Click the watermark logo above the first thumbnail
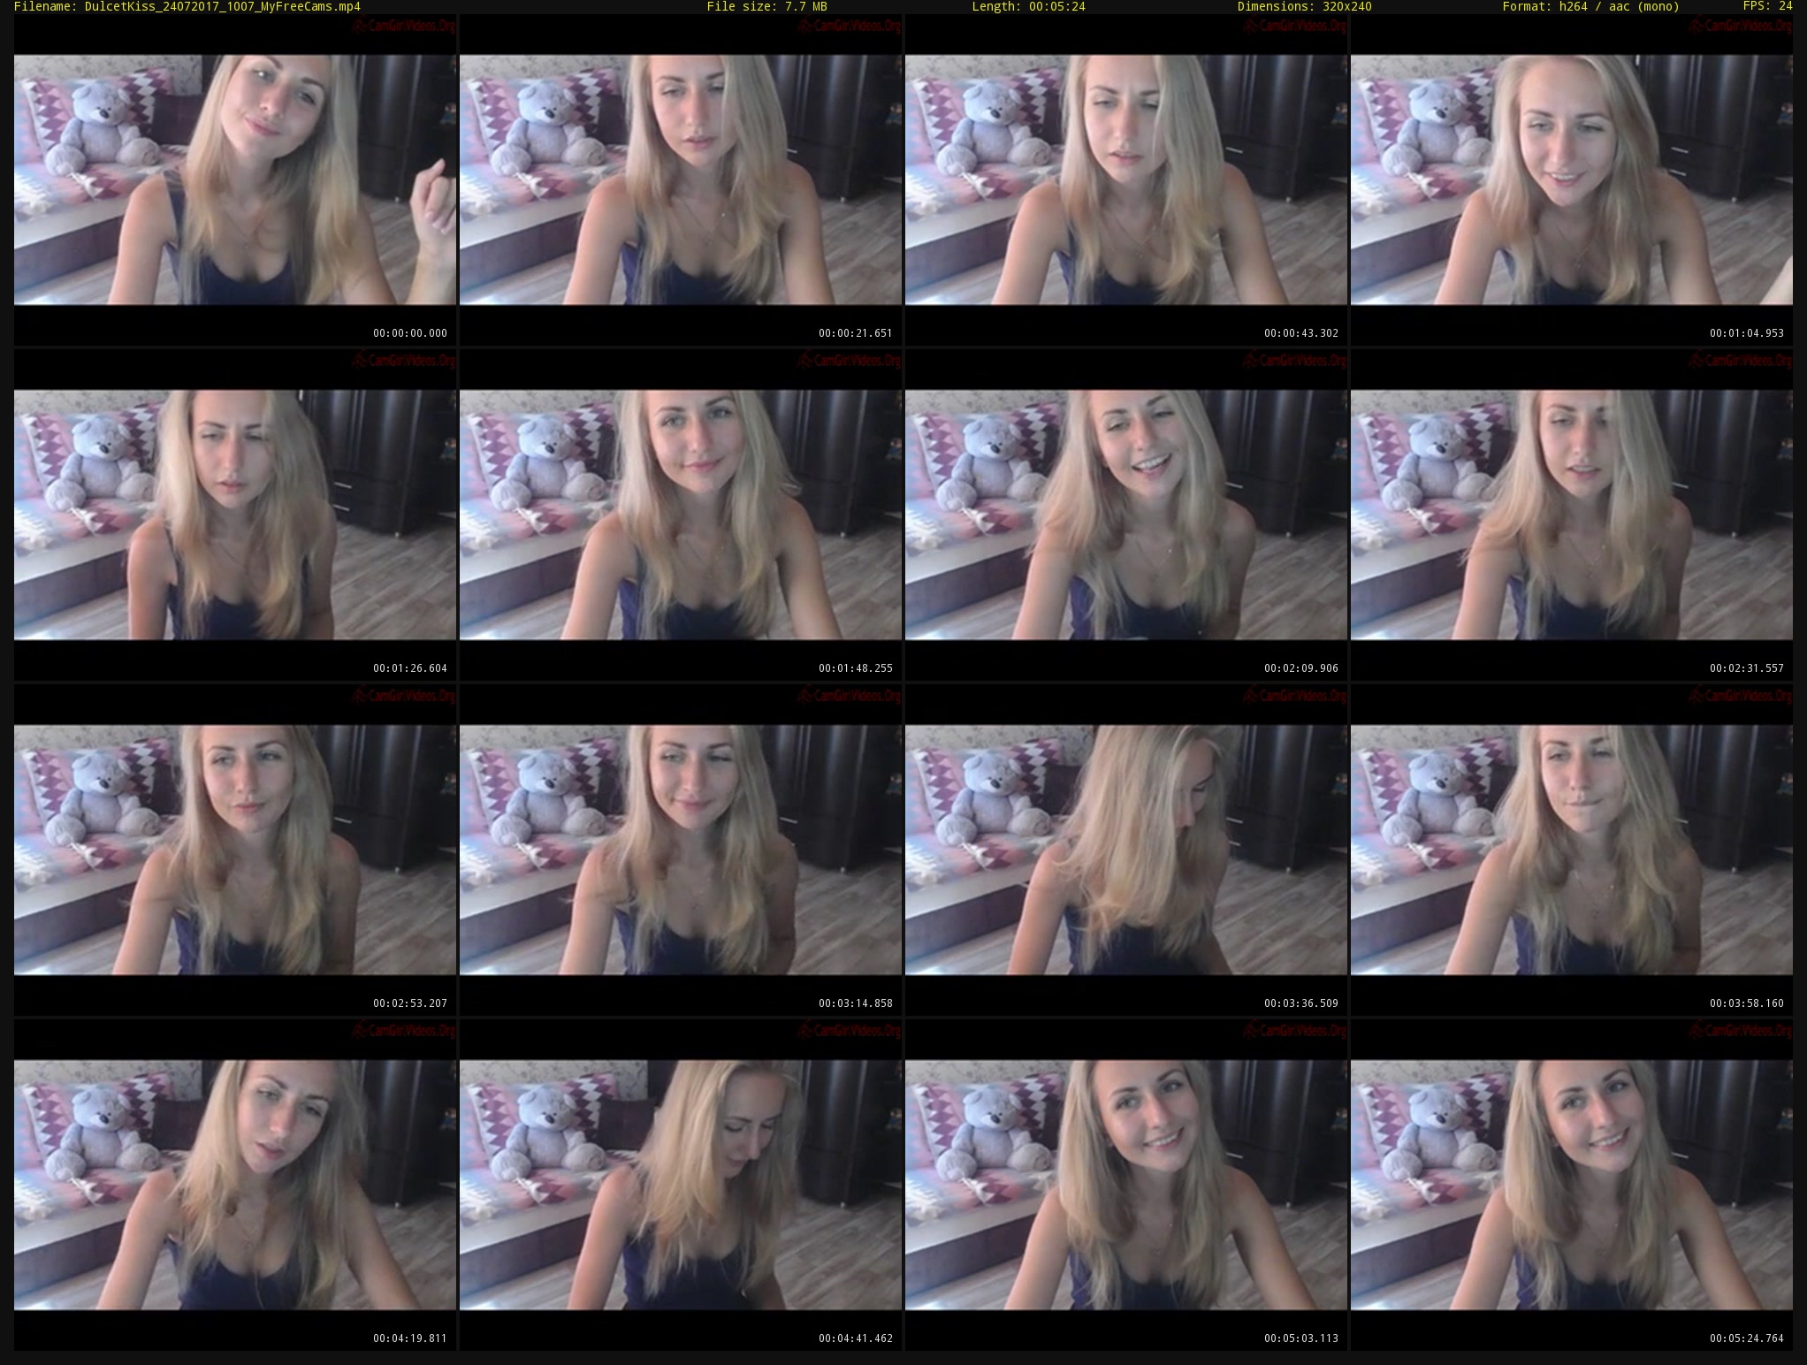Viewport: 1807px width, 1365px height. [403, 27]
